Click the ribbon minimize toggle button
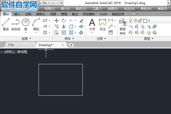 point(134,14)
